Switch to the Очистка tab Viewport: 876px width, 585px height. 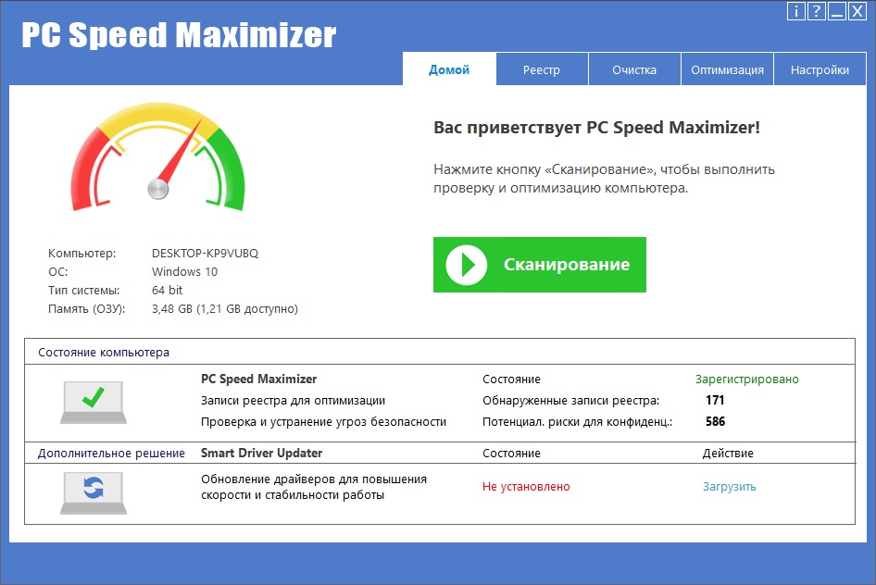634,69
